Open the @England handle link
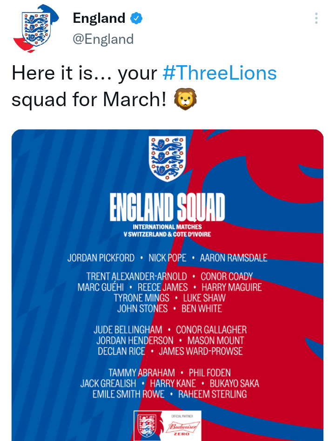This screenshot has width=335, height=441. (103, 39)
